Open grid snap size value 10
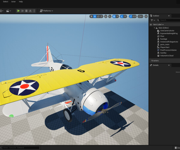This screenshot has height=150, width=180. click(117, 16)
